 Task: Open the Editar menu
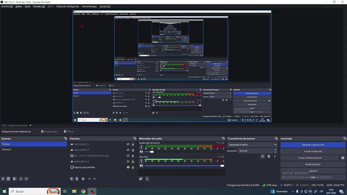(19, 6)
